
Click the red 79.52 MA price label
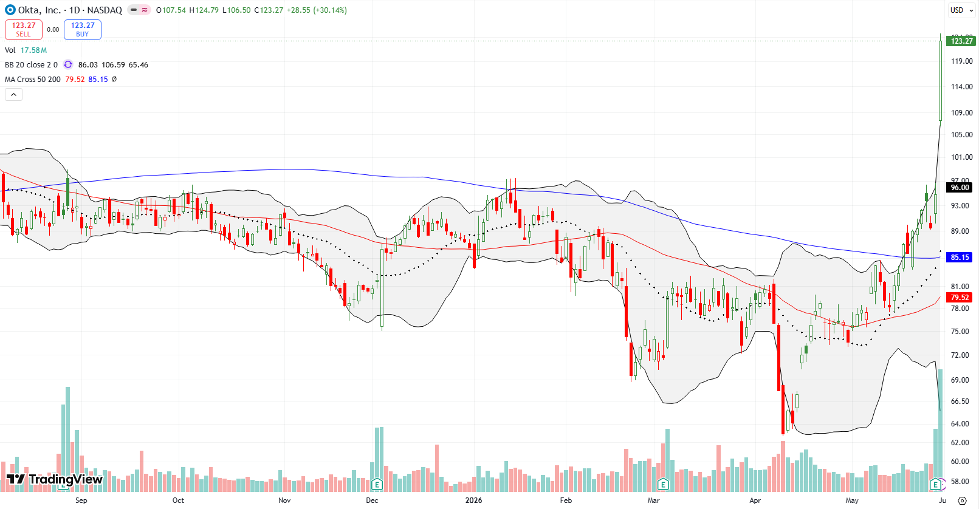click(960, 298)
